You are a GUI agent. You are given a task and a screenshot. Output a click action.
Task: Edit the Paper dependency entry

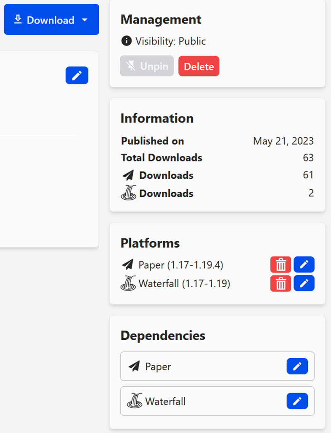(x=297, y=366)
